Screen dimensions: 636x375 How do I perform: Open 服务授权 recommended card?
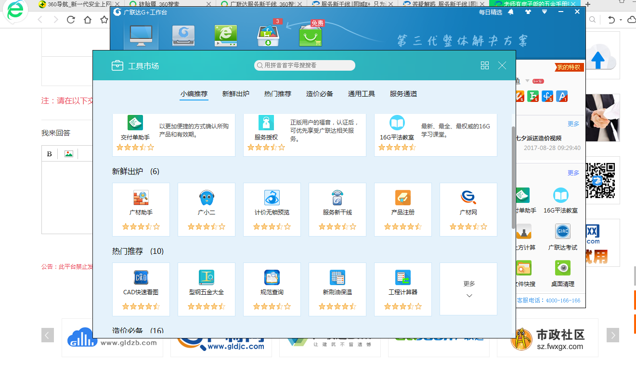point(305,135)
